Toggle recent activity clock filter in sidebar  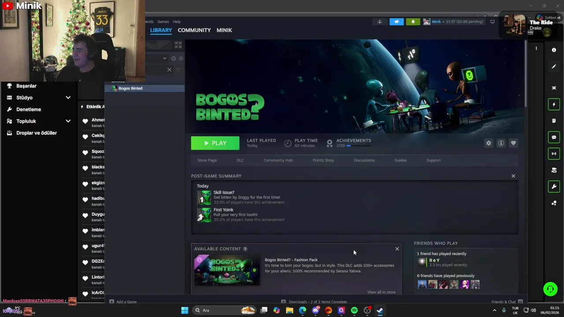(x=174, y=58)
